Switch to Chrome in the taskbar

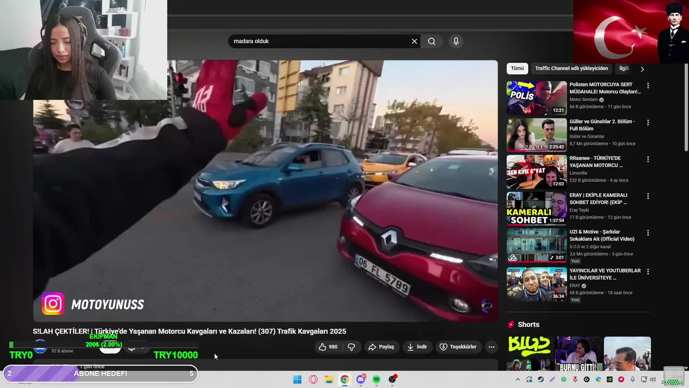[x=344, y=379]
